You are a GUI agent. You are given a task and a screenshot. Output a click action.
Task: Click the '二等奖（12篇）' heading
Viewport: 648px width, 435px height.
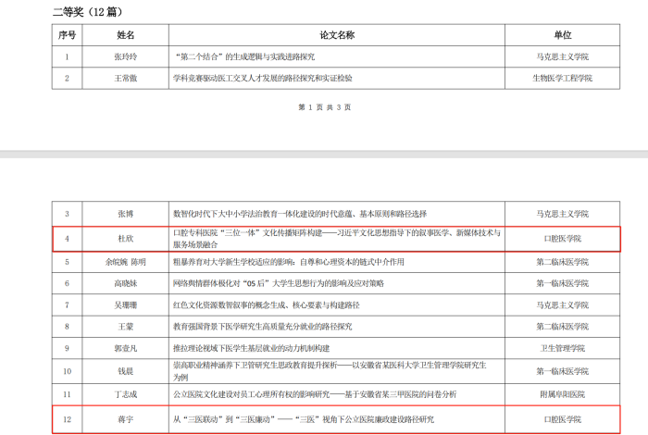coord(88,11)
